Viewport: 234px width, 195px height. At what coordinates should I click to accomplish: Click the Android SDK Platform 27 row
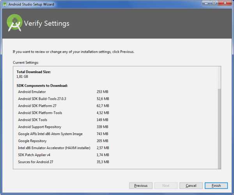coord(37,106)
